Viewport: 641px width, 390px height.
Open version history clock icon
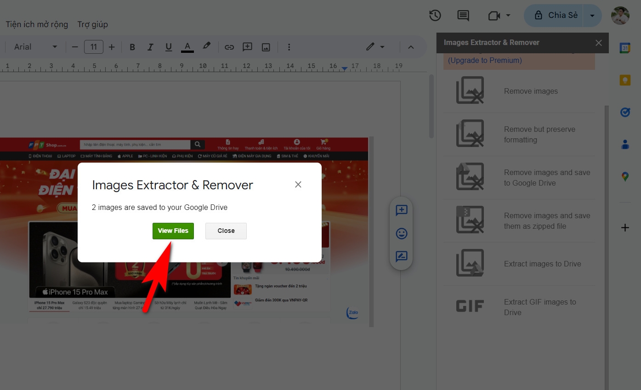(435, 15)
